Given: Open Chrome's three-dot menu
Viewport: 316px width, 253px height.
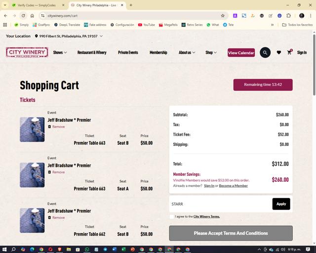Looking at the screenshot, I should pyautogui.click(x=311, y=15).
